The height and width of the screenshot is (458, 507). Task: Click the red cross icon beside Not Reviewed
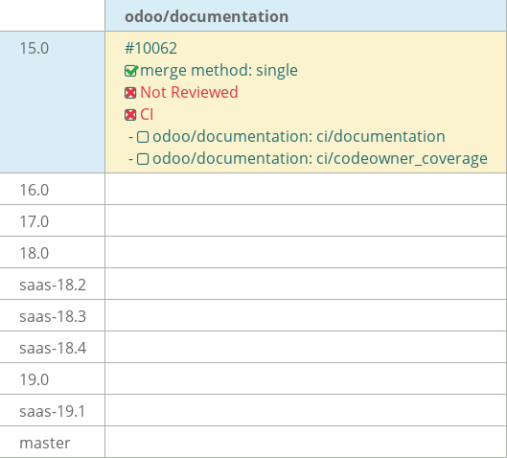[x=130, y=93]
